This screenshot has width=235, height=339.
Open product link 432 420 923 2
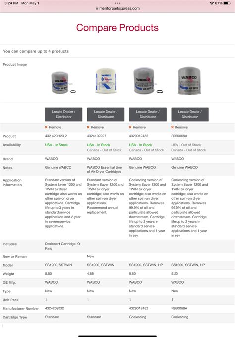click(x=56, y=136)
